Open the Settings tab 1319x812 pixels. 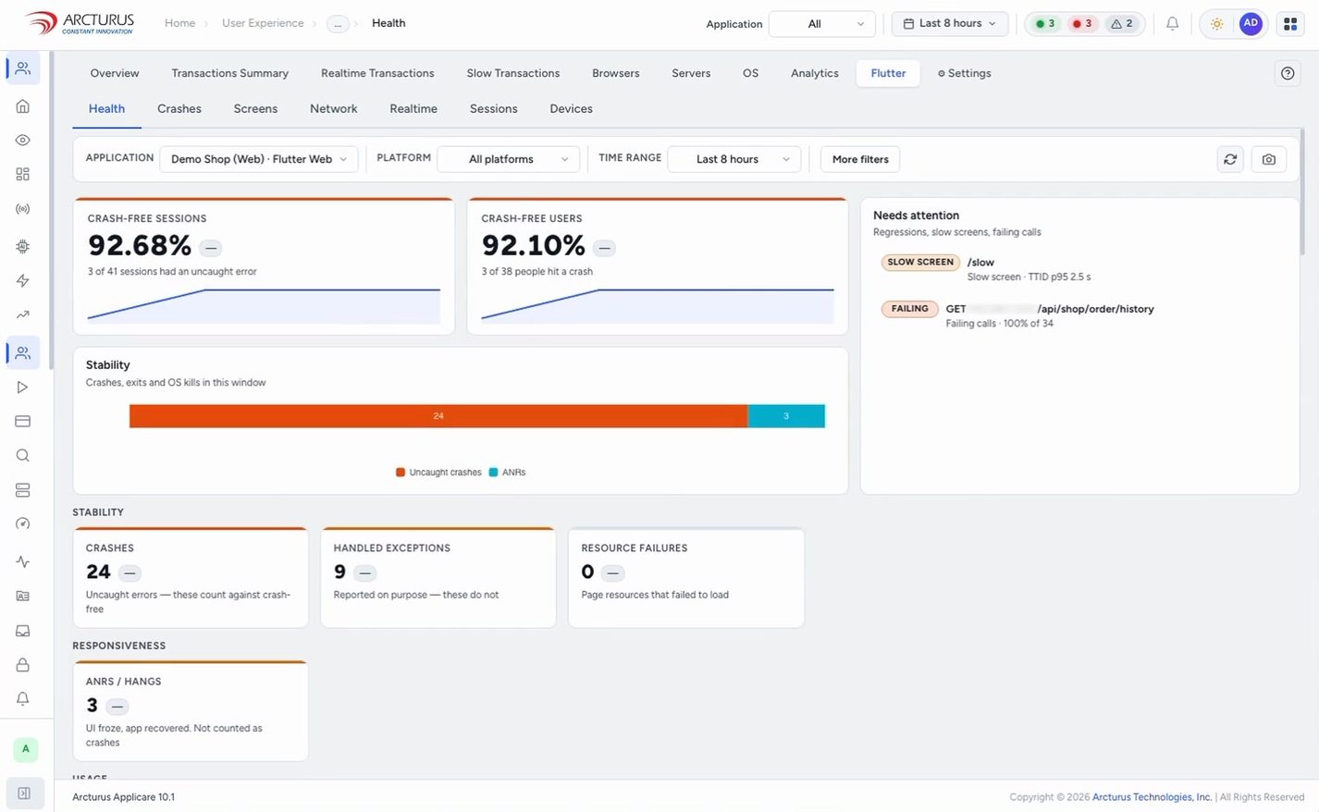click(x=964, y=73)
